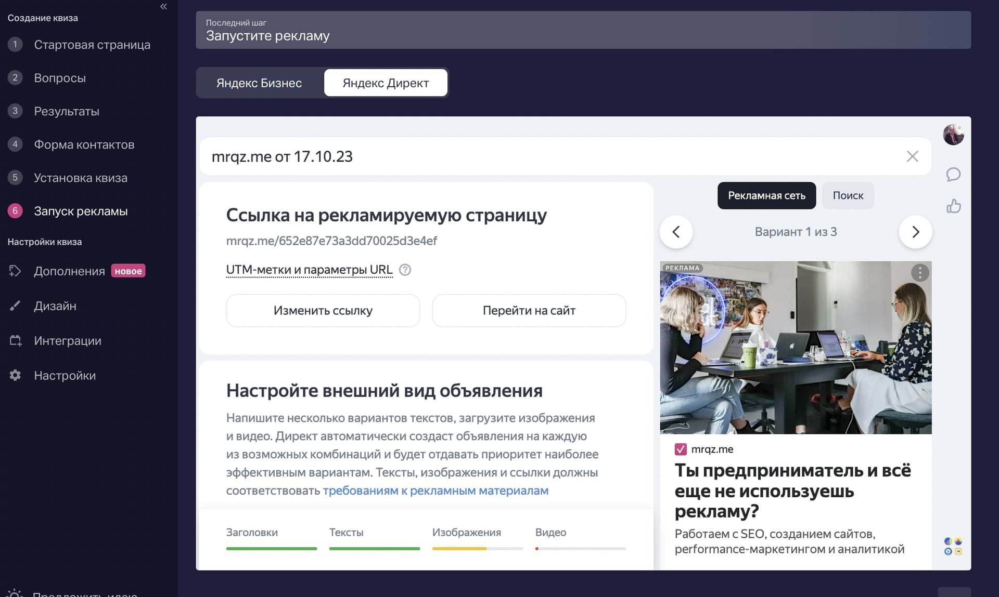999x597 pixels.
Task: Open Дизайн section with brush icon
Action: [55, 306]
